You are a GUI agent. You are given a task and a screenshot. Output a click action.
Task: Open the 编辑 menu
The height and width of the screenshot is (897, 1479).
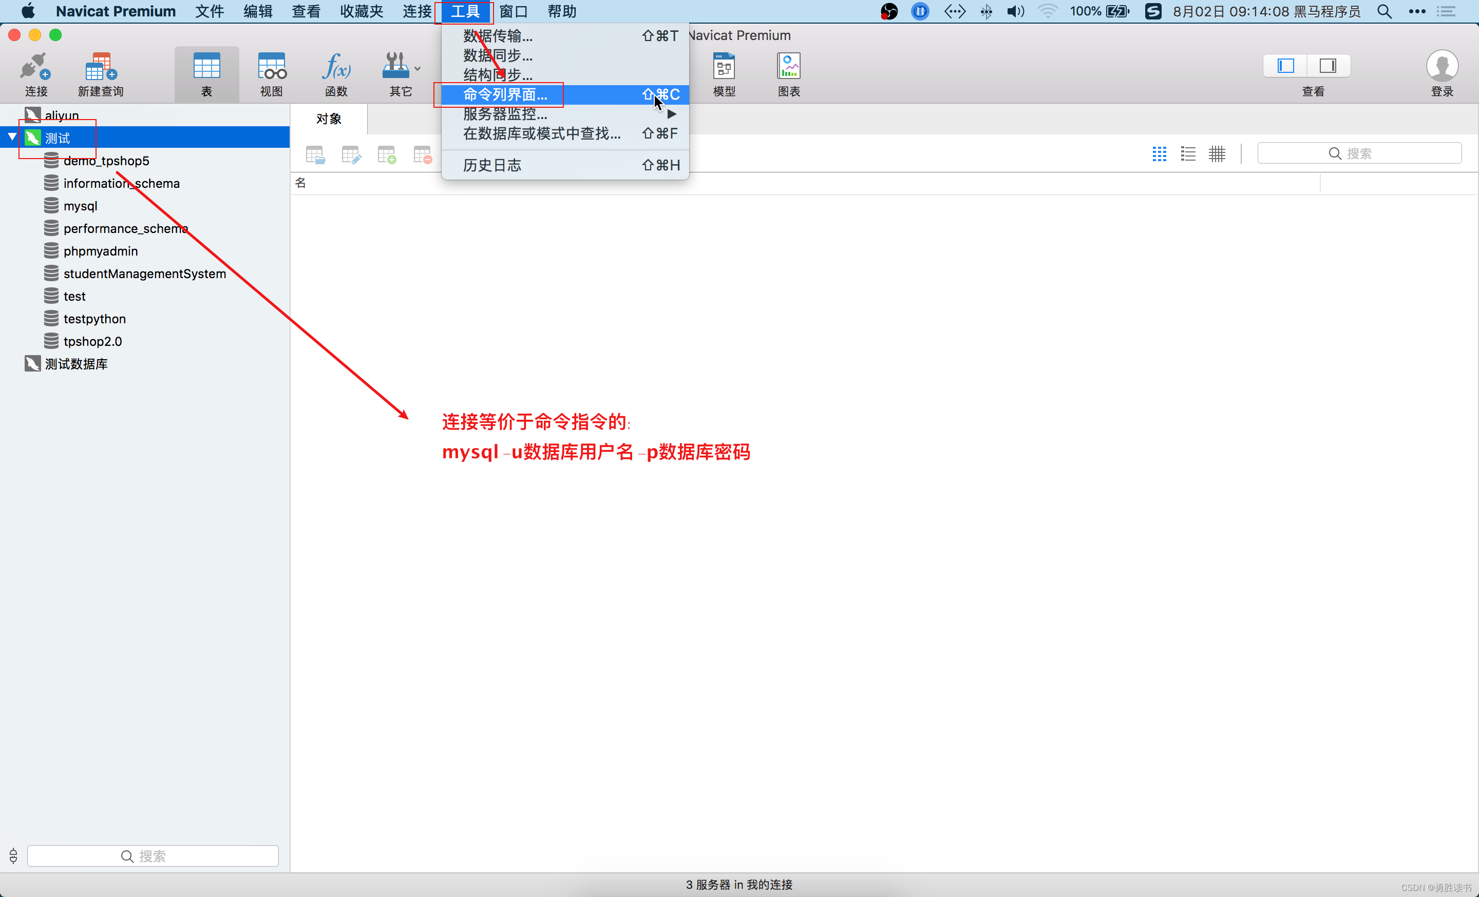(258, 11)
